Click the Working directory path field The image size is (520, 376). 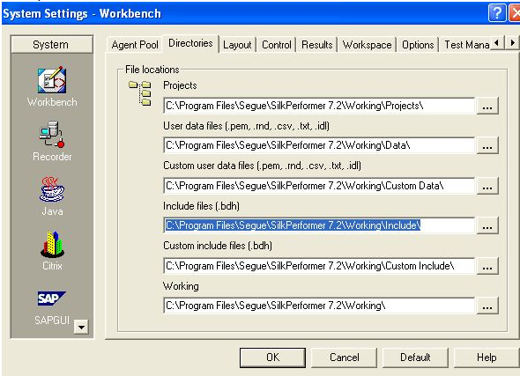pos(319,306)
